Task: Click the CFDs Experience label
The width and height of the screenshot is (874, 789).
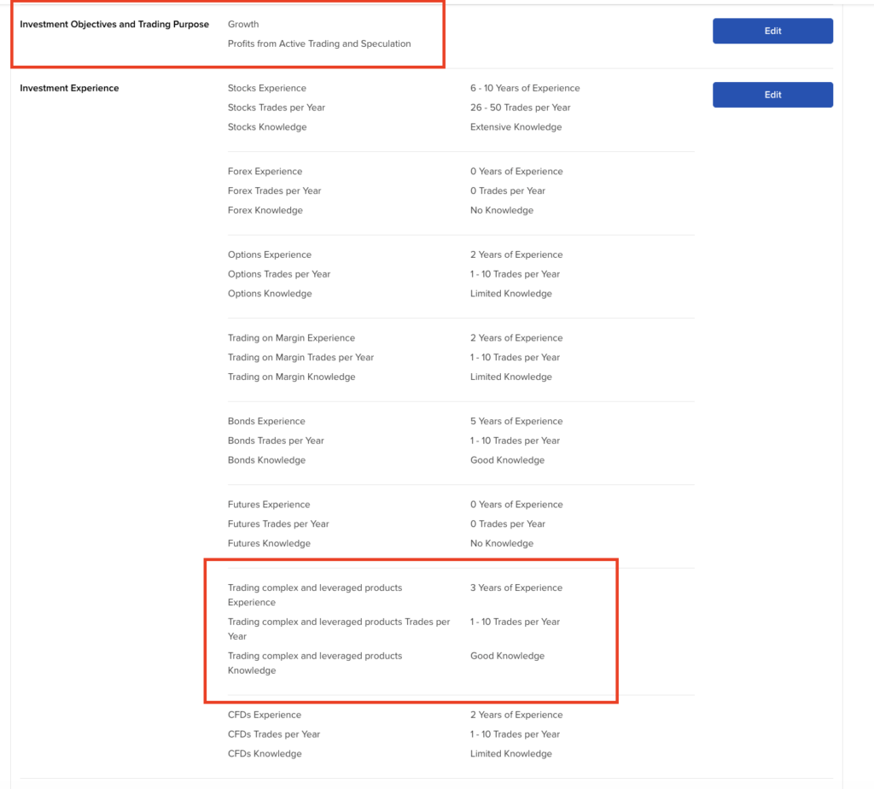Action: pos(265,715)
